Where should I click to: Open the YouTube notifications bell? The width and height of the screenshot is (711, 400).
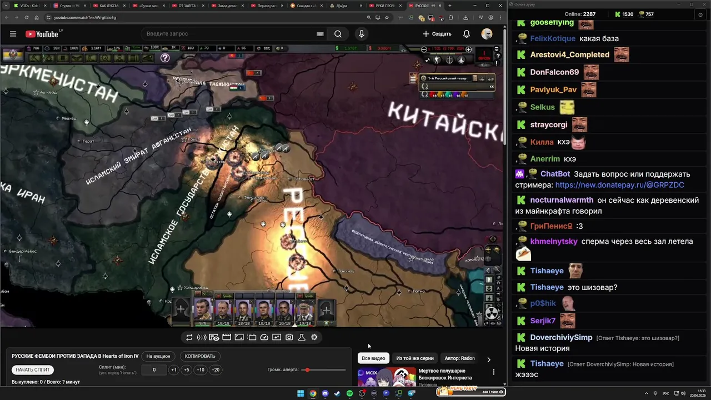[467, 34]
